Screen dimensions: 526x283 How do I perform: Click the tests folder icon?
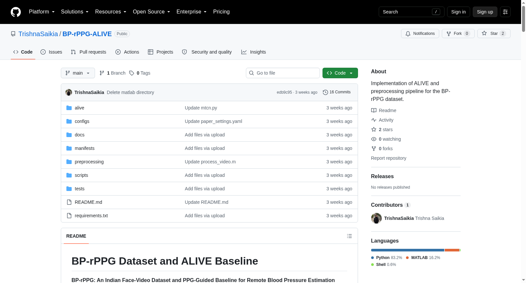coord(69,189)
